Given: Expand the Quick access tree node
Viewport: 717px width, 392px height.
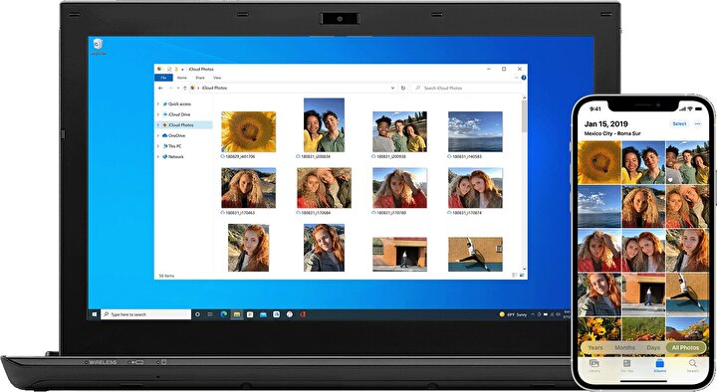Looking at the screenshot, I should [158, 104].
